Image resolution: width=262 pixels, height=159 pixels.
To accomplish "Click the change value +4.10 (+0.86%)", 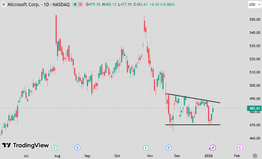I will point(162,5).
